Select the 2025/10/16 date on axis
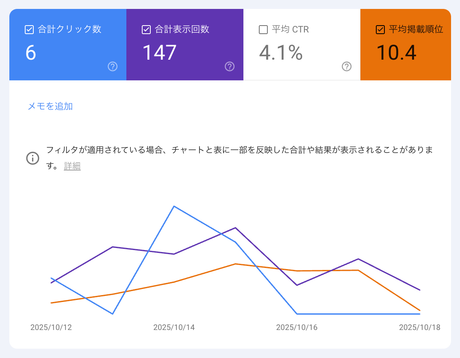This screenshot has height=358, width=460. 297,328
